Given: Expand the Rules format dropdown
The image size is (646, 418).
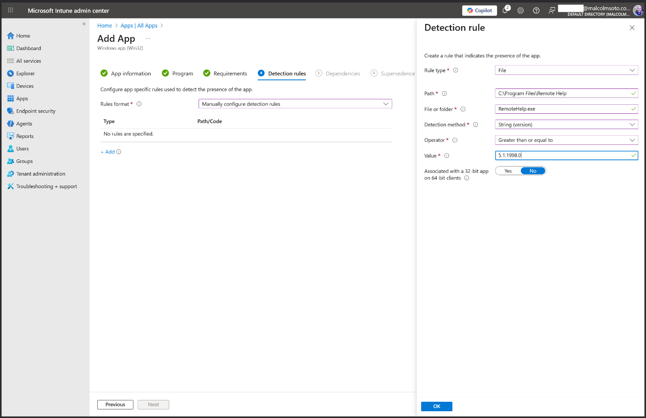Looking at the screenshot, I should click(295, 104).
